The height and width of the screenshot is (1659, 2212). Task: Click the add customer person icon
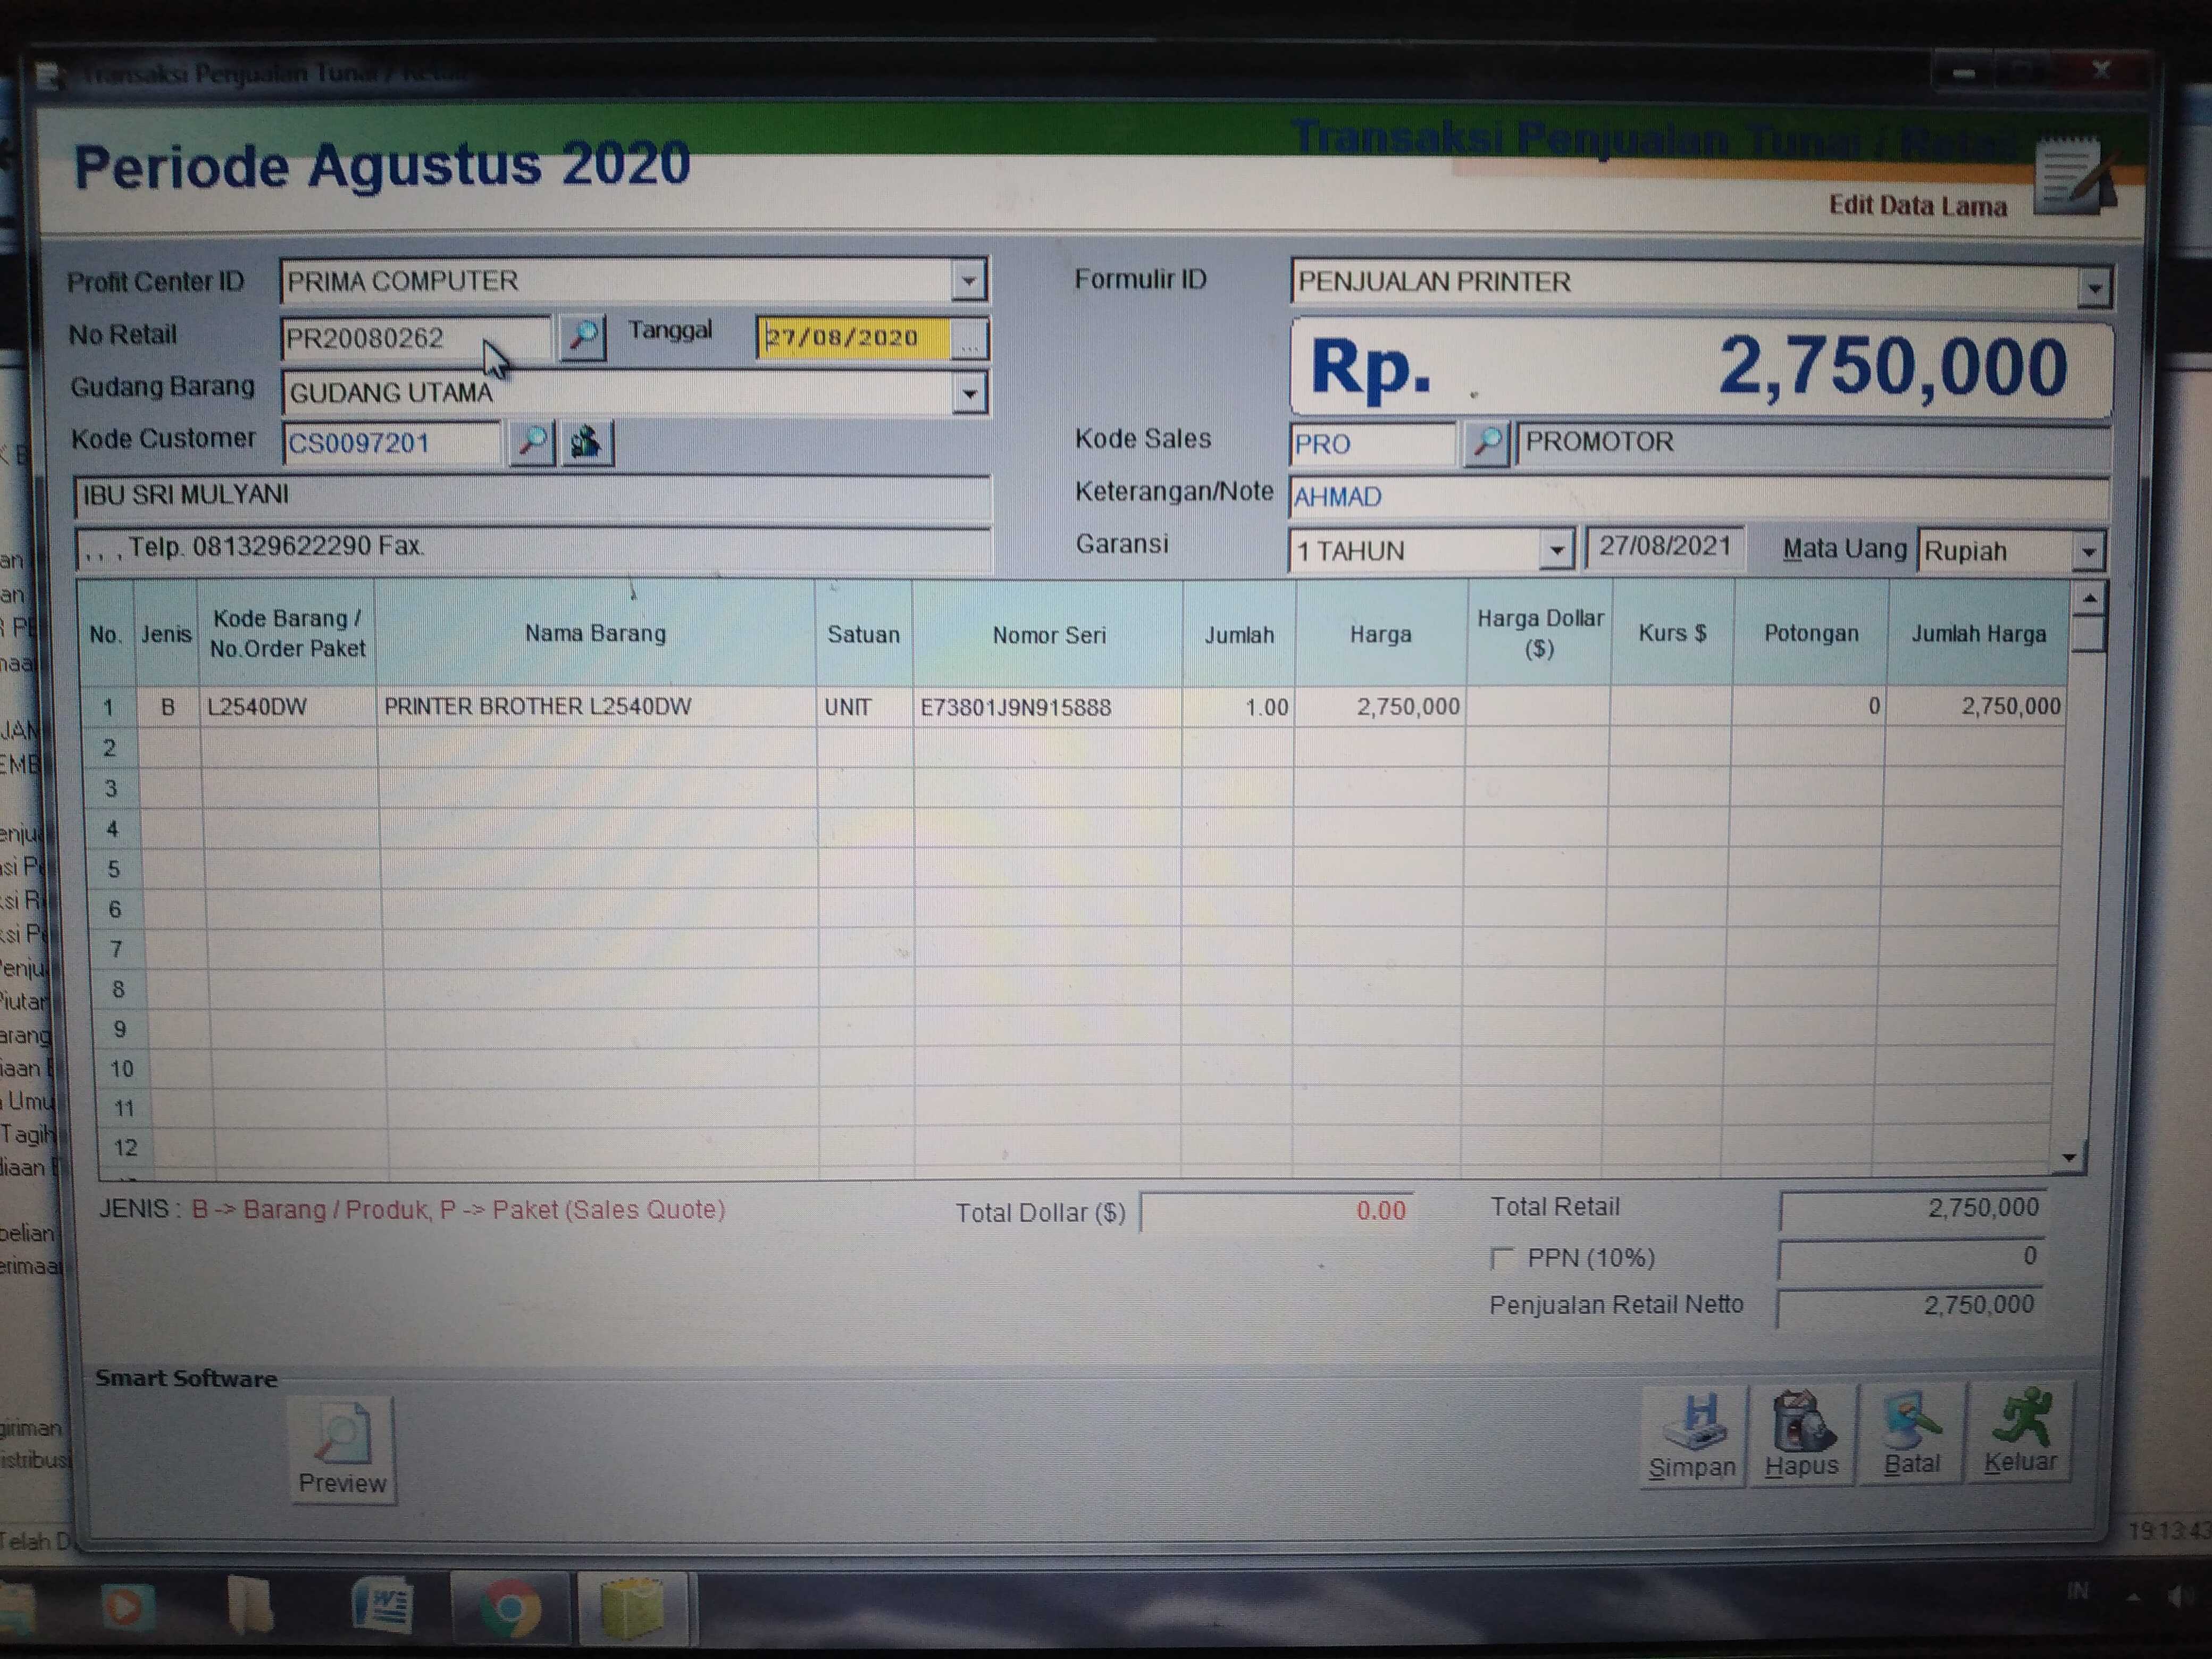point(587,441)
